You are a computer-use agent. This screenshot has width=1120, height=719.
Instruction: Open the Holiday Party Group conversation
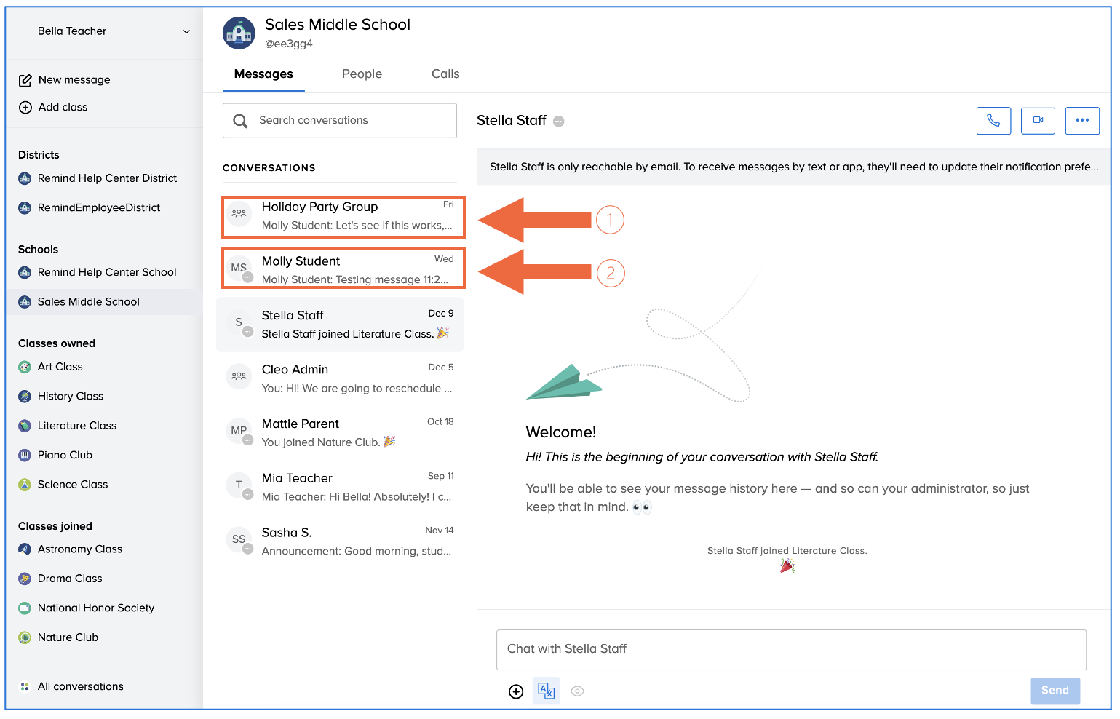pyautogui.click(x=343, y=216)
